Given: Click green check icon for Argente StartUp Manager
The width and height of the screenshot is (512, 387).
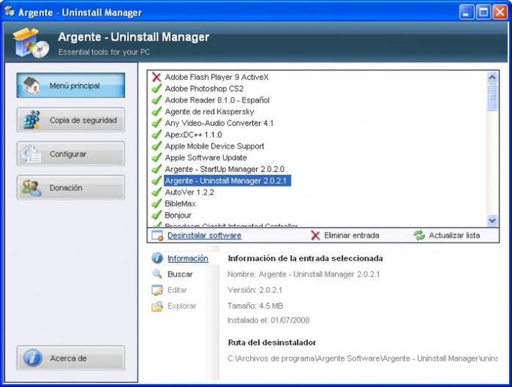Looking at the screenshot, I should pyautogui.click(x=157, y=169).
